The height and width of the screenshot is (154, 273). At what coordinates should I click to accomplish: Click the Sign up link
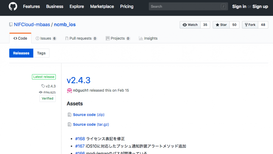click(x=260, y=6)
